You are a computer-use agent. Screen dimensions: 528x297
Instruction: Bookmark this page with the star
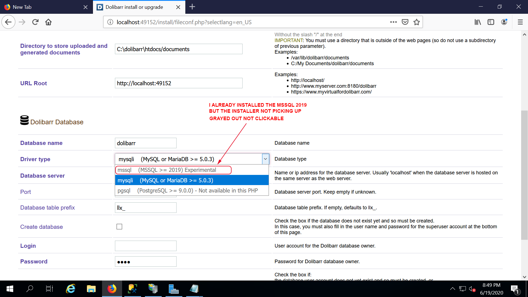tap(417, 22)
